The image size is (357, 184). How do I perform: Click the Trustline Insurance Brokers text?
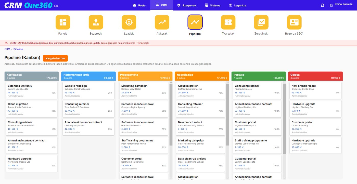click(x=21, y=125)
